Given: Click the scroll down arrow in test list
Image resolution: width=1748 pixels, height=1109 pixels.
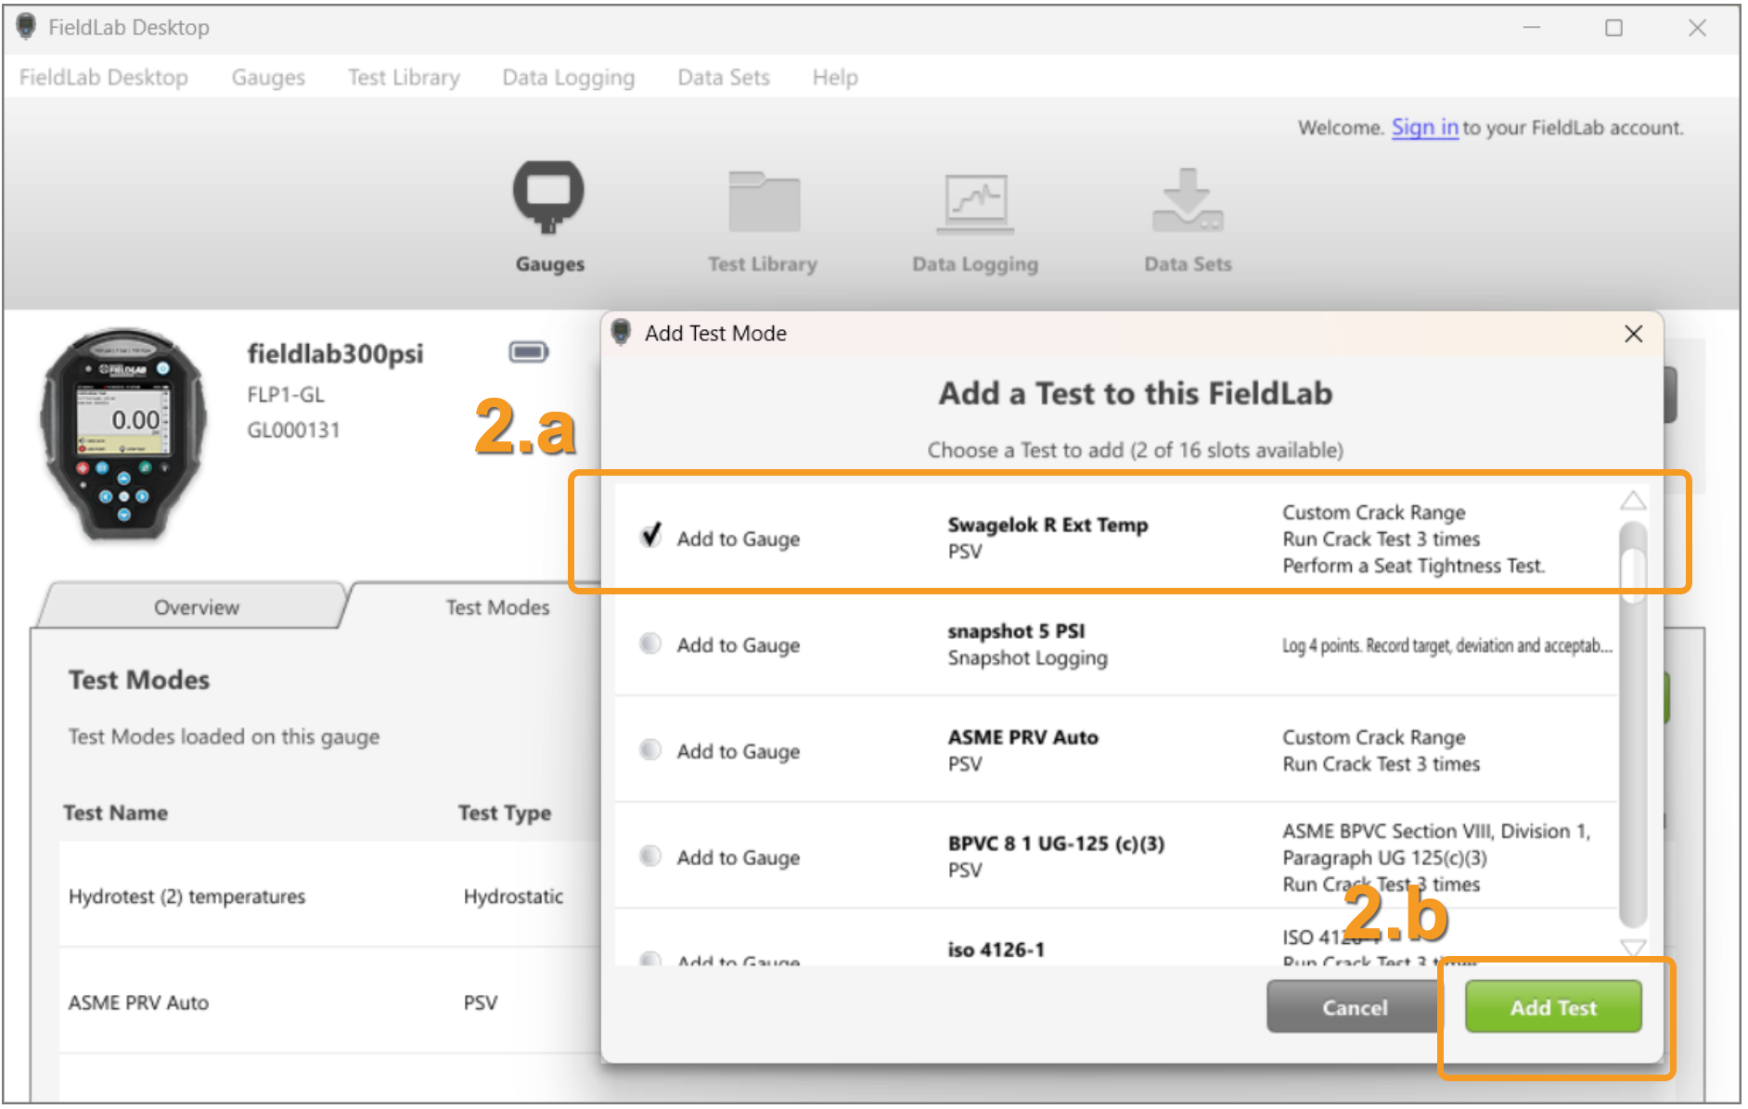Looking at the screenshot, I should pos(1633,947).
